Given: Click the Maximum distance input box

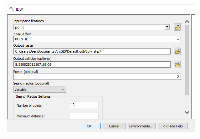Looking at the screenshot, I should tap(84, 116).
